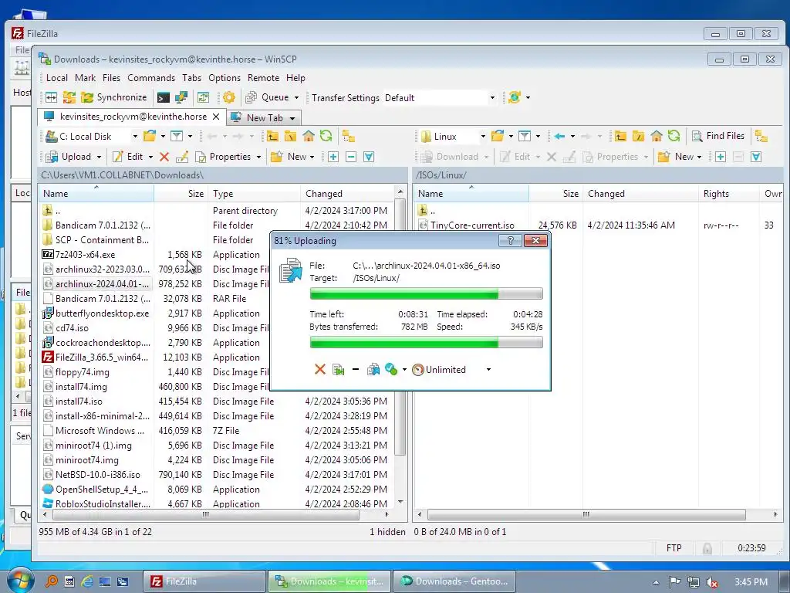Switch to FileZilla in the taskbar
The image size is (790, 593).
pos(204,581)
